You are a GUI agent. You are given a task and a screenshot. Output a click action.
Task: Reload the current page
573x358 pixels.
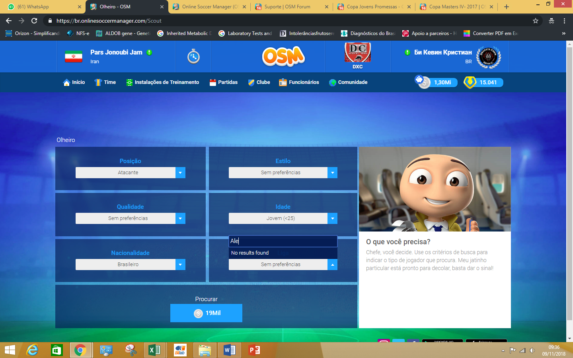point(34,21)
